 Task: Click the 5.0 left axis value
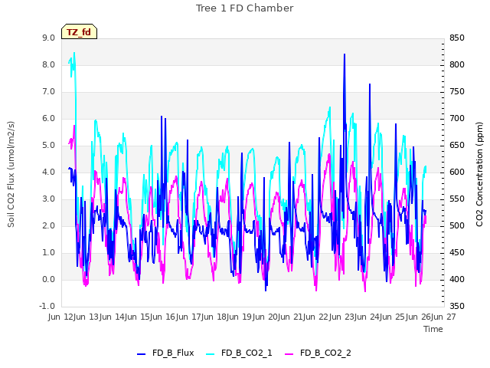48,146
